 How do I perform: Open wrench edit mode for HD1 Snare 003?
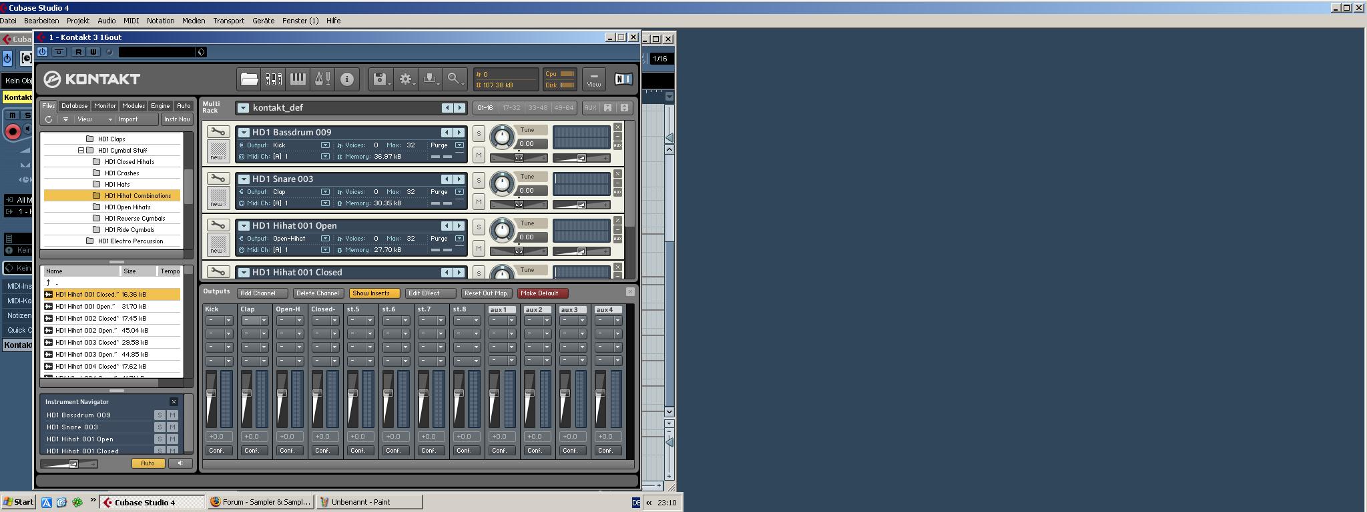pos(218,178)
